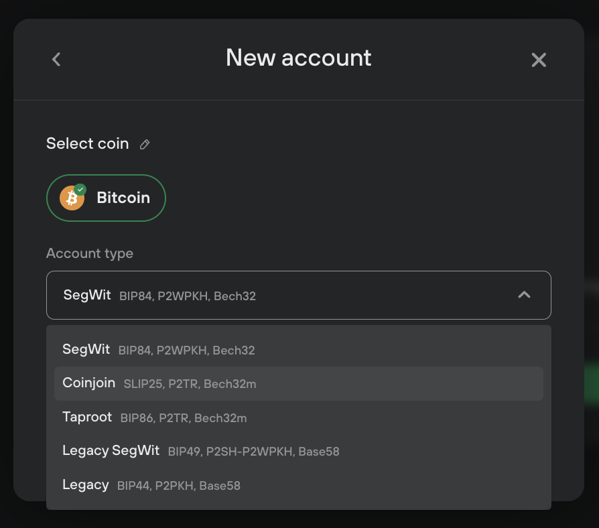Click the New account heading
This screenshot has width=599, height=528.
298,58
